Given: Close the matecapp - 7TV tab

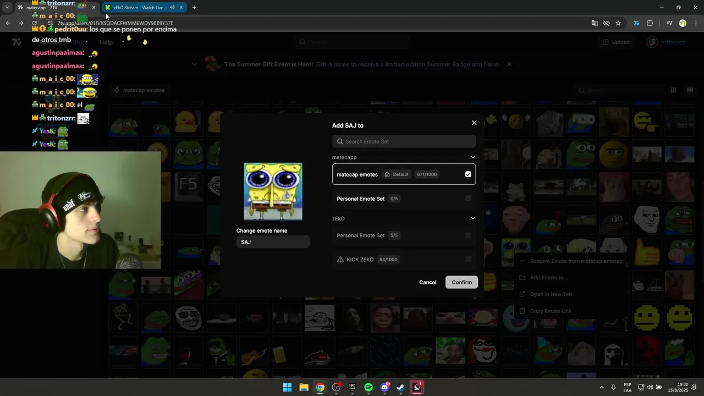Looking at the screenshot, I should click(x=94, y=8).
